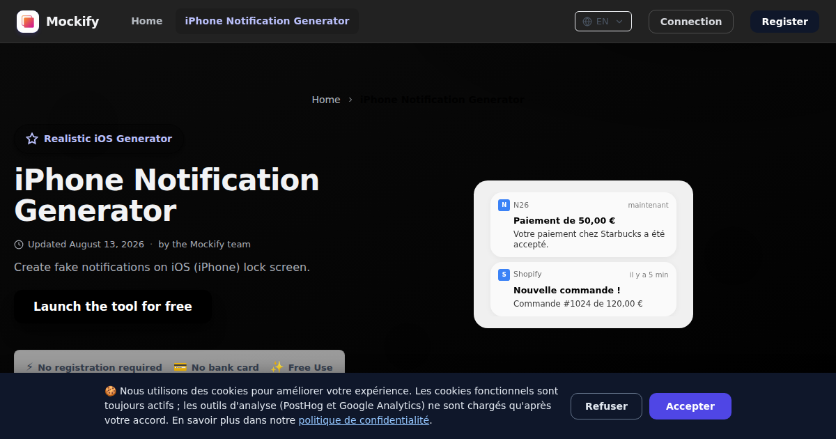Expand the language chevron arrow

point(619,22)
